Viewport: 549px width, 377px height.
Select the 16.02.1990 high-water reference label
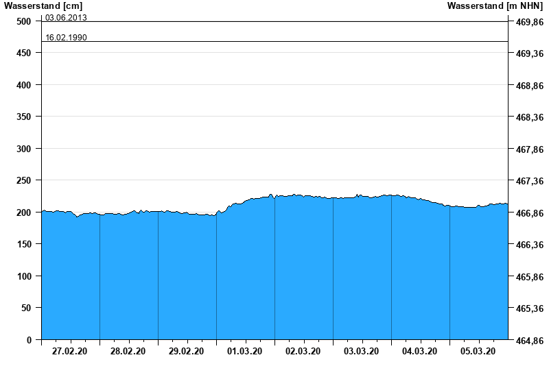click(66, 38)
